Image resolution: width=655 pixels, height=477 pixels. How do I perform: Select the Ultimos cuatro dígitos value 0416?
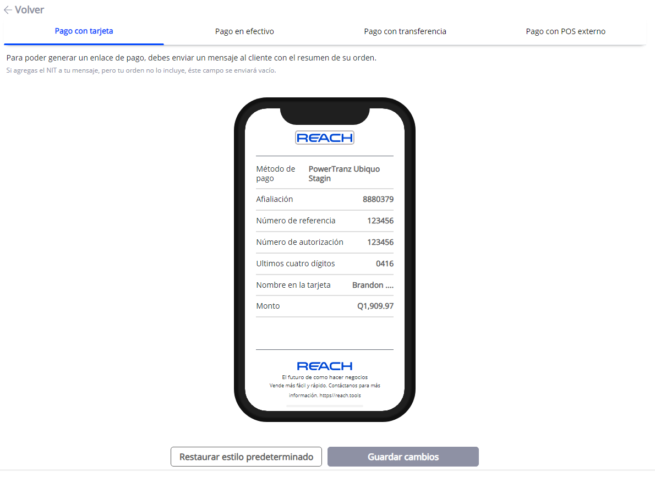click(384, 264)
